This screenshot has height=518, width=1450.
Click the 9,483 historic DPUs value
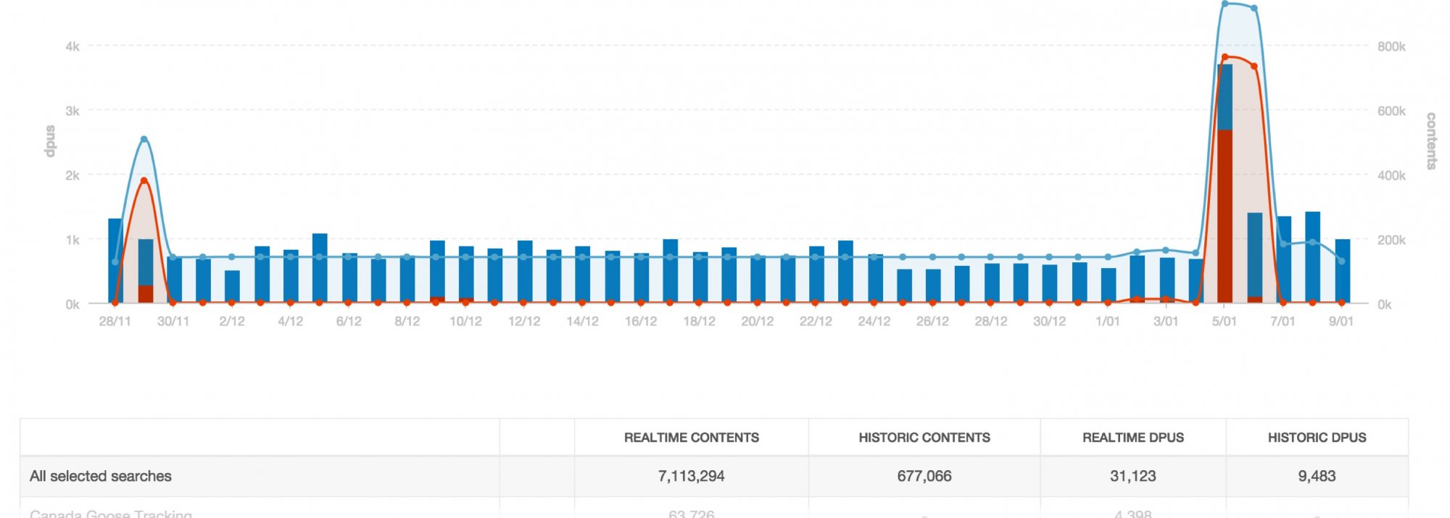click(1317, 476)
